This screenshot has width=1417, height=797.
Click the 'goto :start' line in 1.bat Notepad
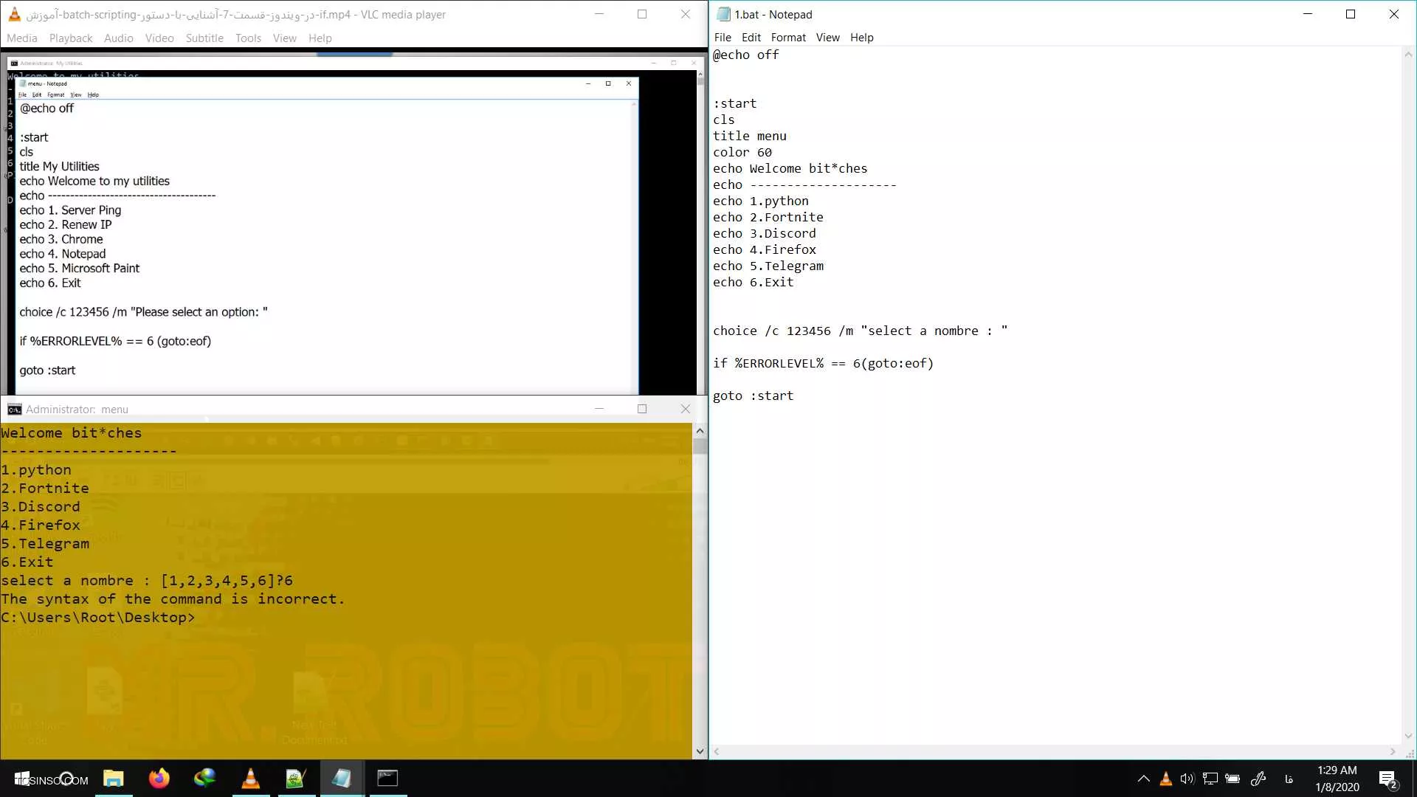(753, 396)
